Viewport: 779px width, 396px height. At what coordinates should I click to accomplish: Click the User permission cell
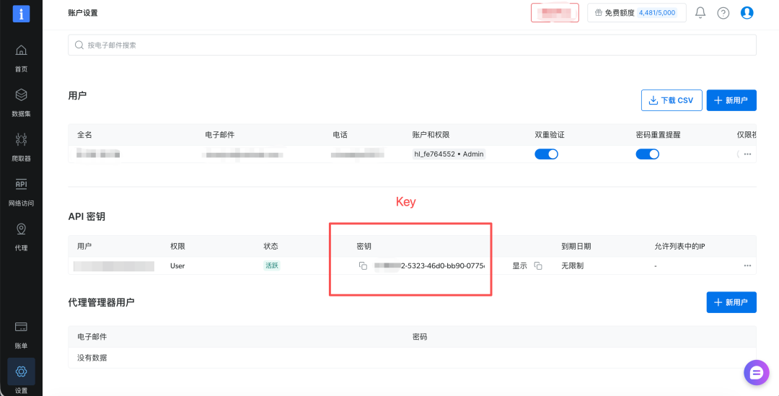[x=177, y=266]
